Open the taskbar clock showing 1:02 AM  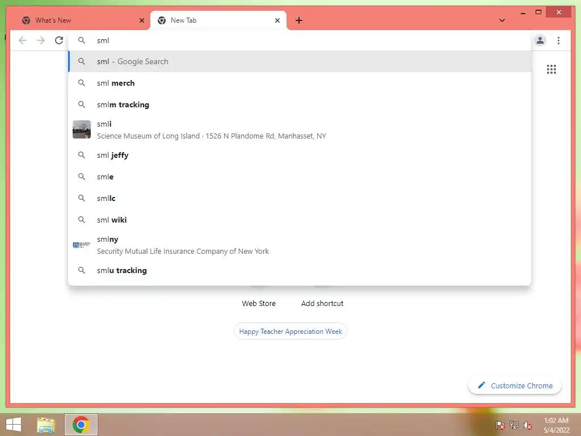tap(556, 425)
